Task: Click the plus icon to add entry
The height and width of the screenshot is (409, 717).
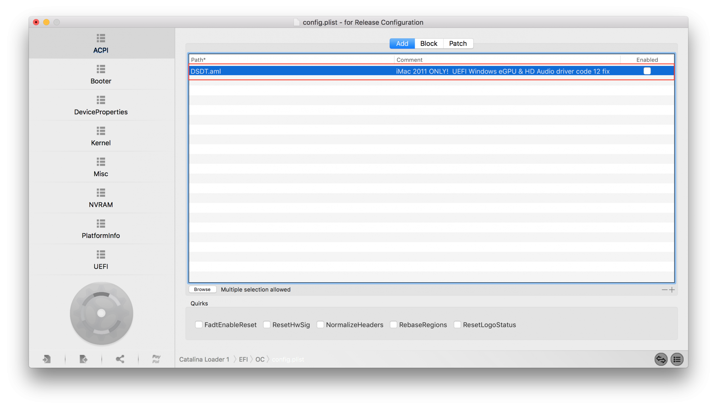Action: click(672, 290)
